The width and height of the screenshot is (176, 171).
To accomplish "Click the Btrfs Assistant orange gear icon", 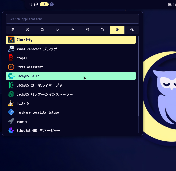I will tap(11, 67).
